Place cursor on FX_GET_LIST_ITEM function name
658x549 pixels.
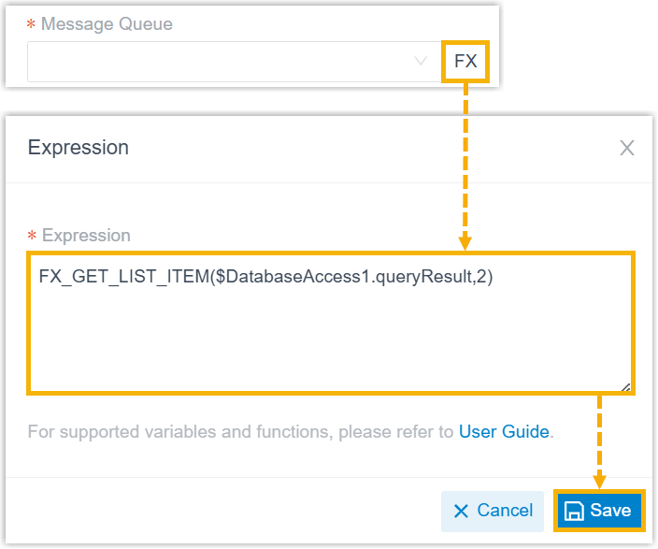pyautogui.click(x=124, y=277)
